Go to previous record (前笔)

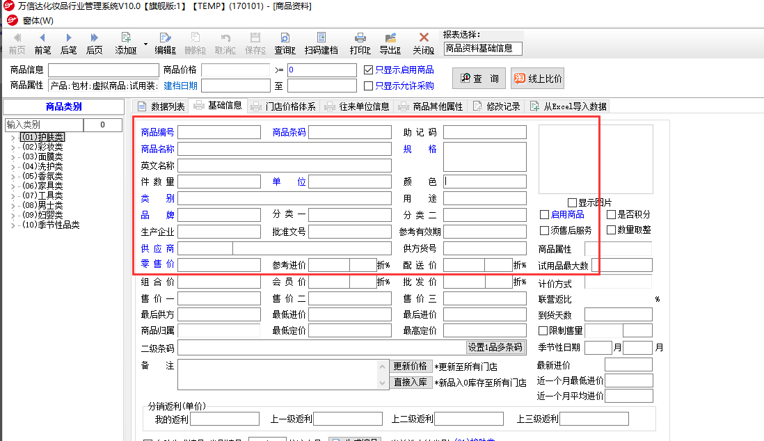click(x=42, y=44)
